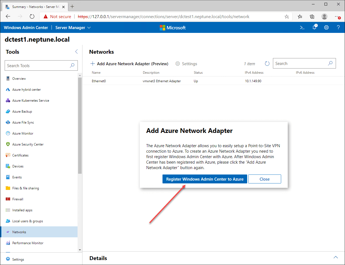Open the PowerShell console icon

(302, 28)
